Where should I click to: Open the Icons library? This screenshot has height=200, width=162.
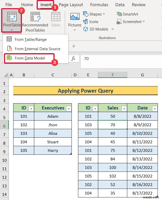tap(91, 22)
